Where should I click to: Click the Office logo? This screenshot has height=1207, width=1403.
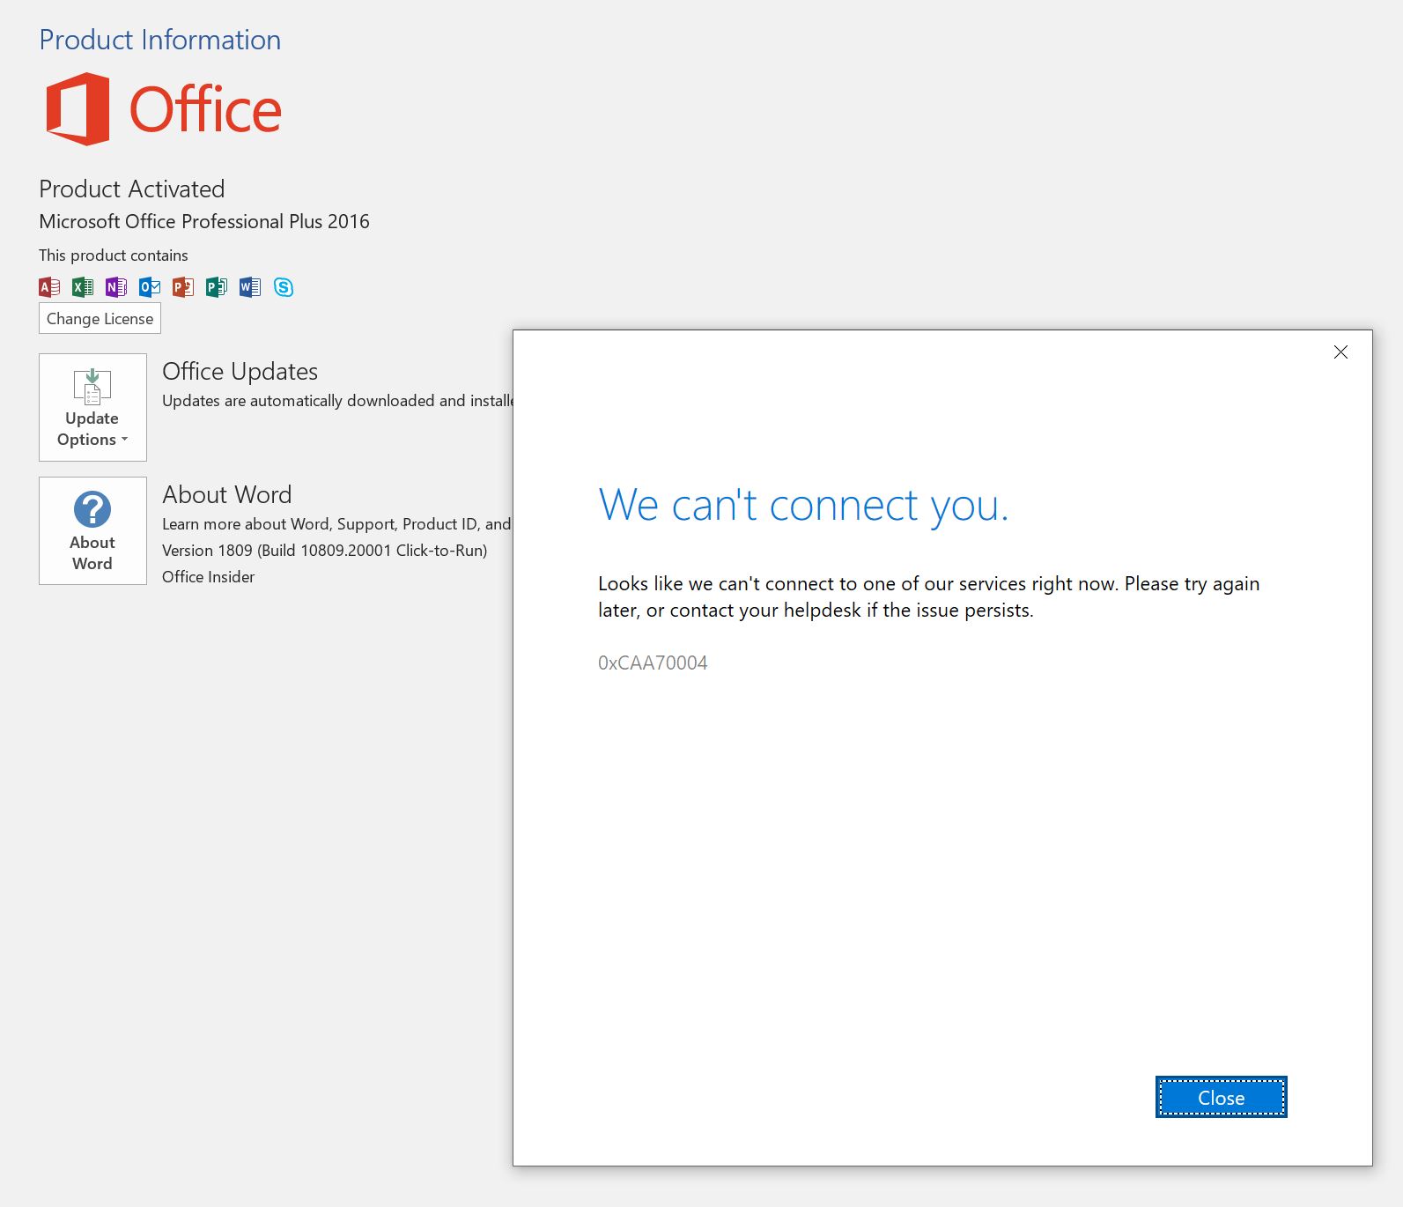click(164, 109)
